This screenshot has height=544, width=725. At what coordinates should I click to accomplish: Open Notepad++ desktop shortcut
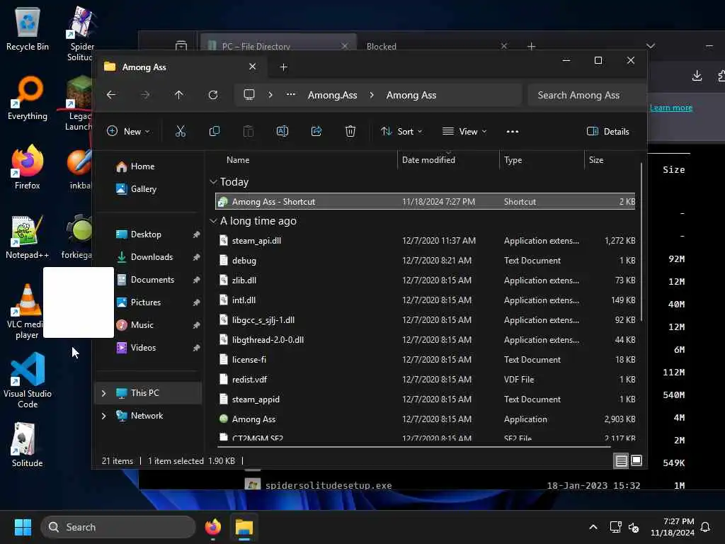pos(28,237)
